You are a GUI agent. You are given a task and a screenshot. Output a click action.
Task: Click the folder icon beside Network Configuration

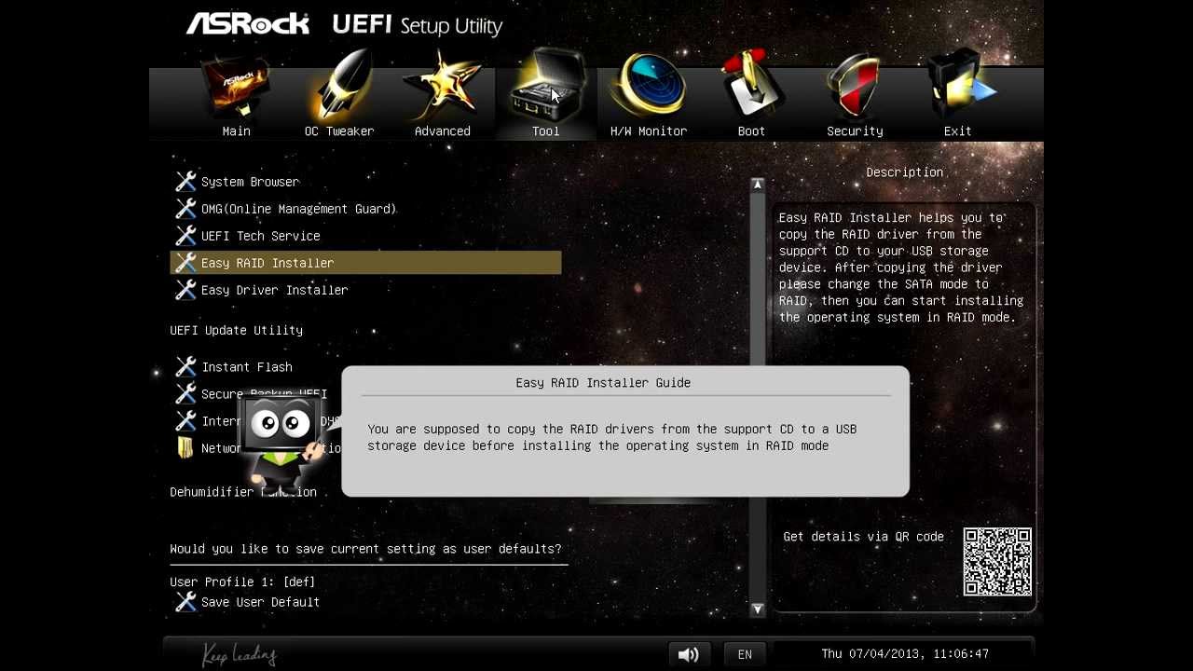click(x=185, y=447)
